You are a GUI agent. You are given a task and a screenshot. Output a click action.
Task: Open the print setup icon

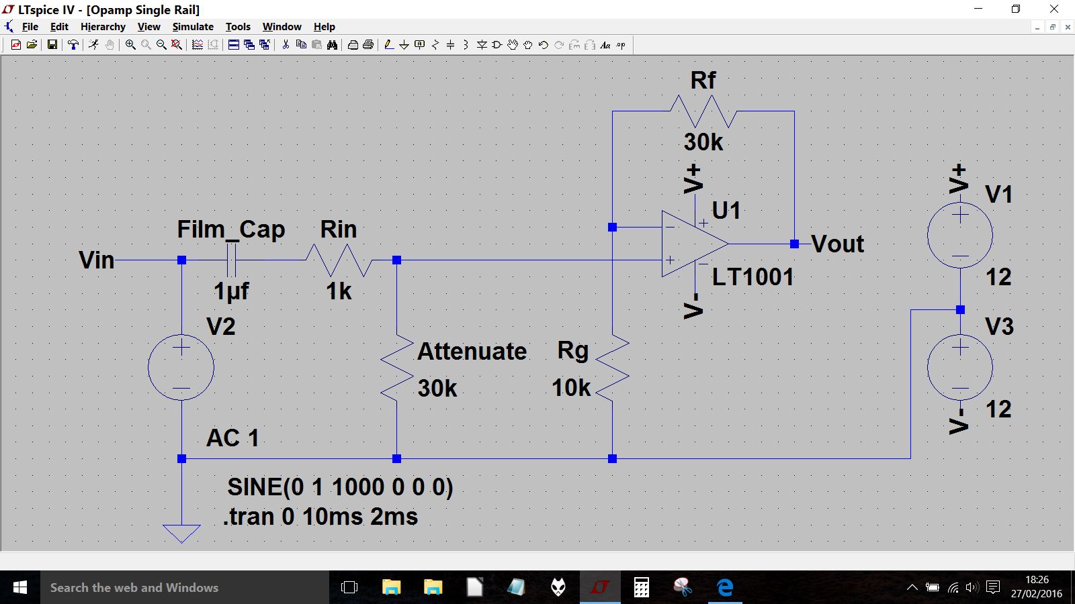tap(353, 45)
